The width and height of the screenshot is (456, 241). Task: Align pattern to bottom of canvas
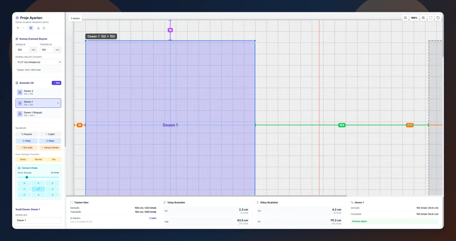(x=38, y=195)
